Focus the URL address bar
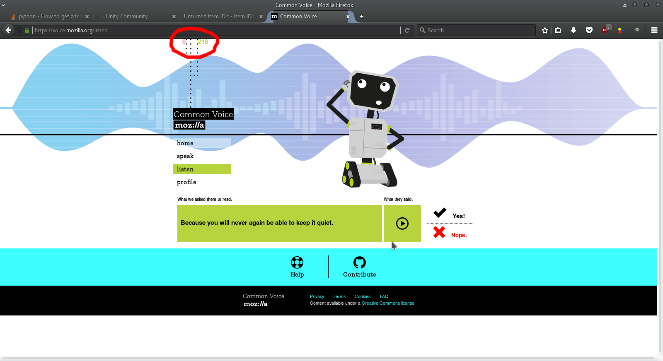663x361 pixels. [x=215, y=30]
